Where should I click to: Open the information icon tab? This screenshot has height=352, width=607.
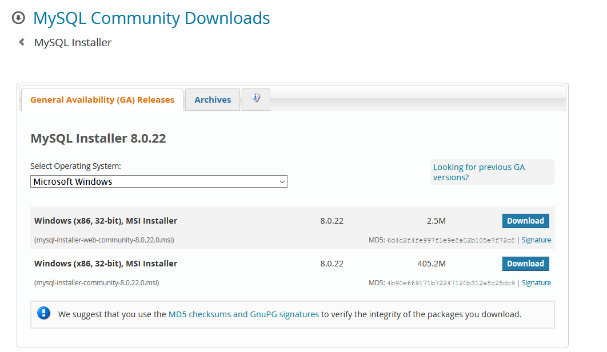(255, 99)
